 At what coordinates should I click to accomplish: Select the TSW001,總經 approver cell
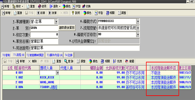(x=49, y=87)
